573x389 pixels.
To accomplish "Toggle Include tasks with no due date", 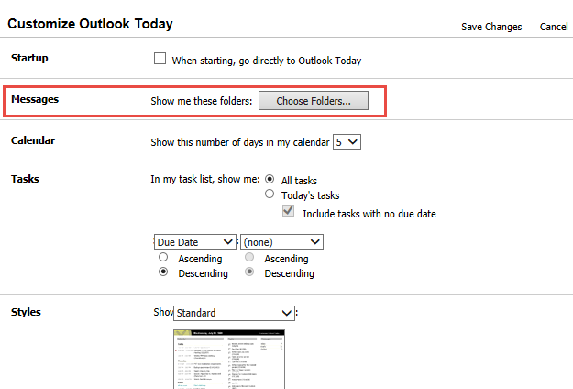I will pyautogui.click(x=288, y=211).
